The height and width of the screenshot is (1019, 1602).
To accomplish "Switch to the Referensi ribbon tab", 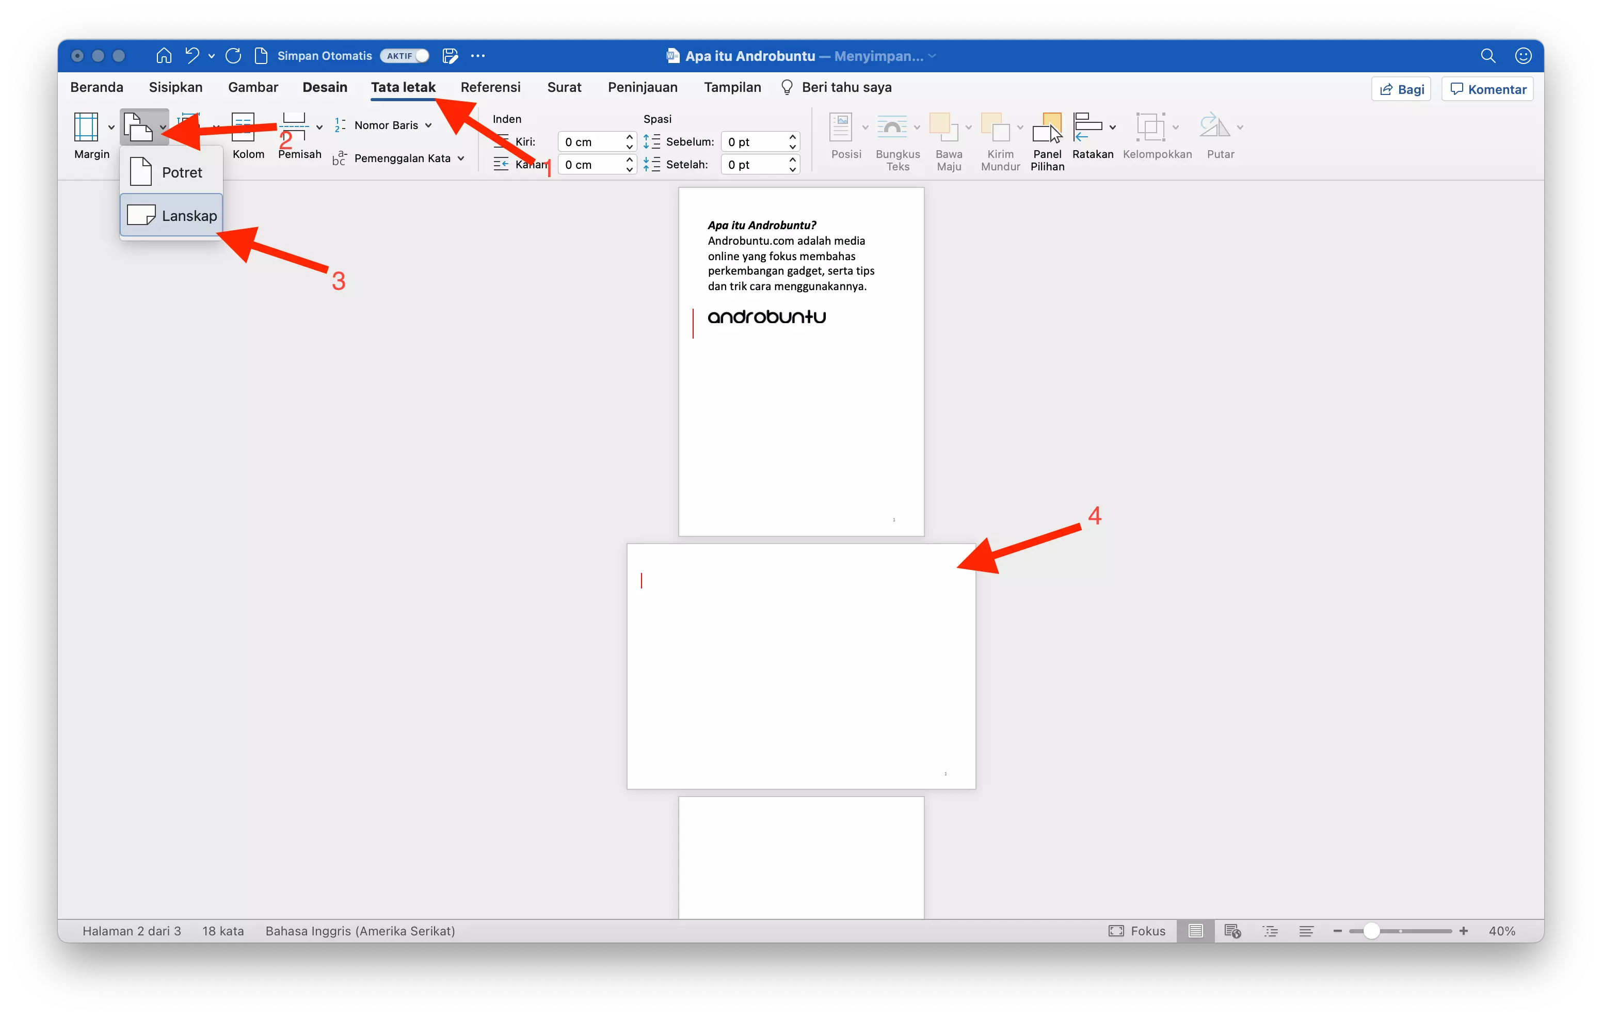I will pyautogui.click(x=490, y=87).
